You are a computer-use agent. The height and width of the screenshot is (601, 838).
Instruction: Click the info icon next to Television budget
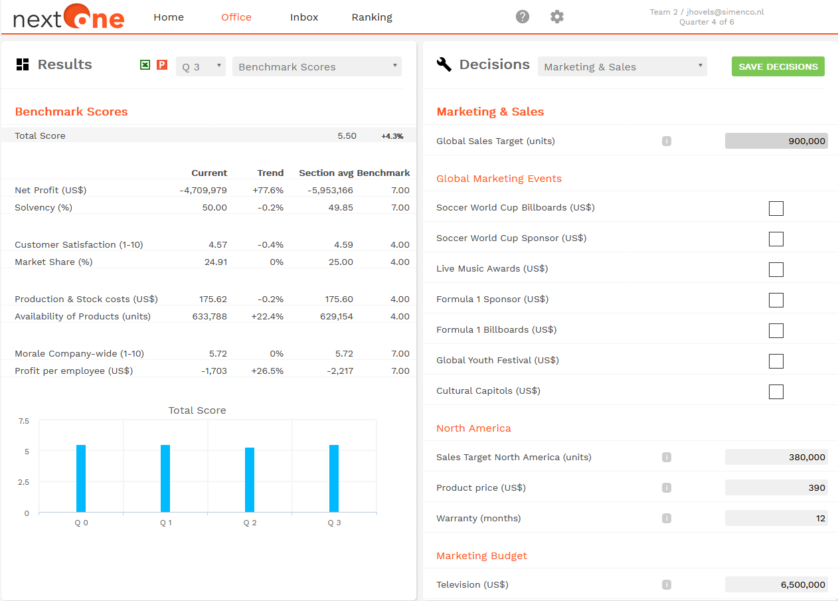tap(667, 584)
